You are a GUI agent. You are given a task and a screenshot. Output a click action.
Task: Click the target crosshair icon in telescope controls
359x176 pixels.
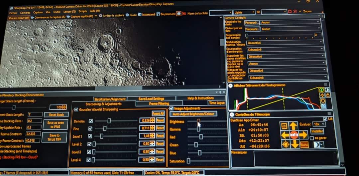[x=286, y=144]
